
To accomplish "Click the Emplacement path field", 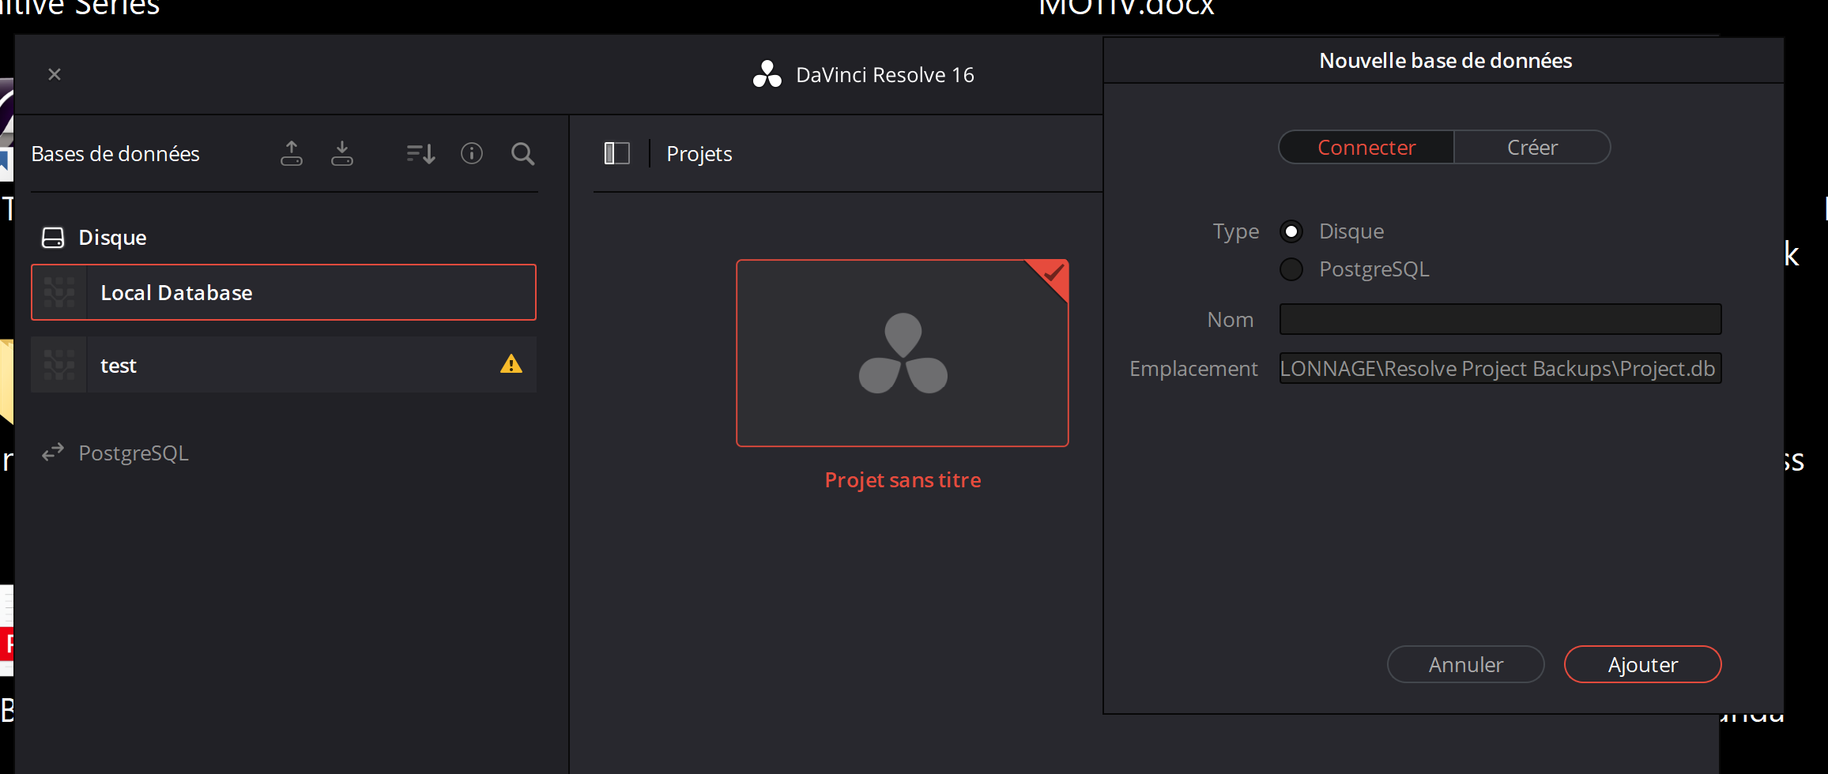I will [1500, 369].
